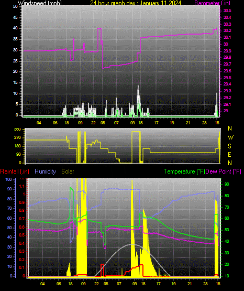Select the Rainfall (.in) legend label
244x291 pixels.
15,171
